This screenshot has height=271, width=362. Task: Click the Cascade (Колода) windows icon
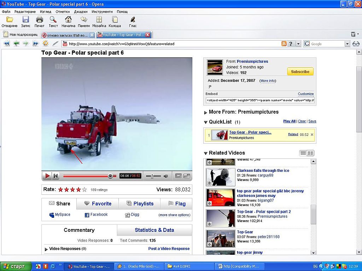pyautogui.click(x=115, y=20)
